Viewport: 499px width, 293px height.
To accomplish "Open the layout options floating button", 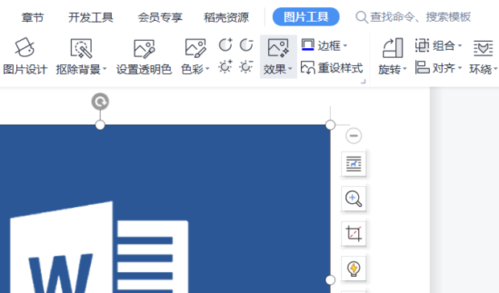I will [x=353, y=164].
